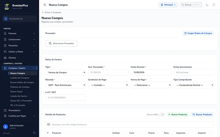Click the Importe column header
Image resolution: width=220 pixels, height=137 pixels.
pos(202,133)
